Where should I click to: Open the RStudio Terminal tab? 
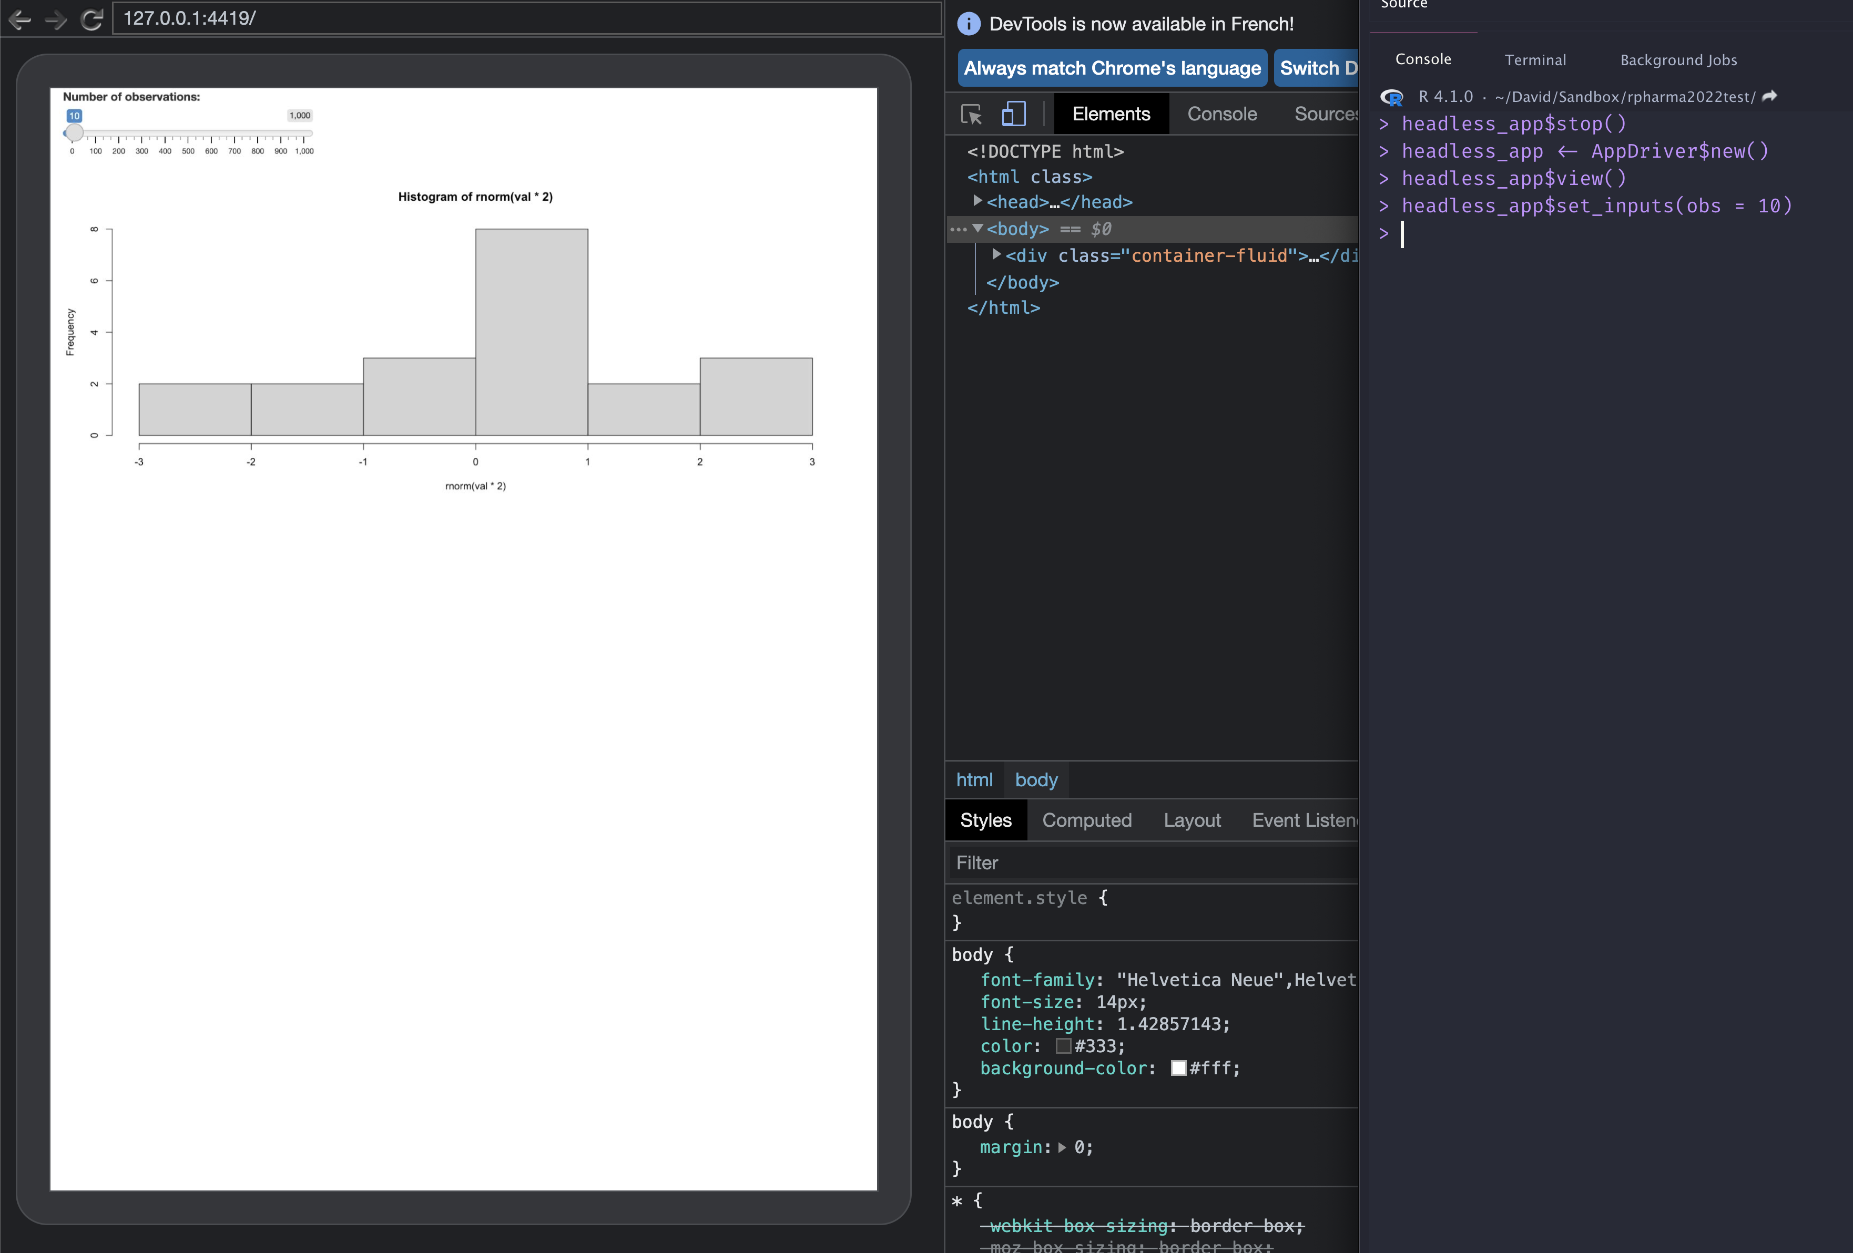pyautogui.click(x=1535, y=60)
